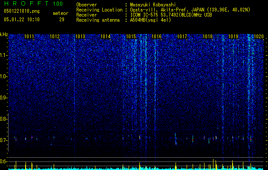Click the 0.9 kHz axis label

click(3, 98)
